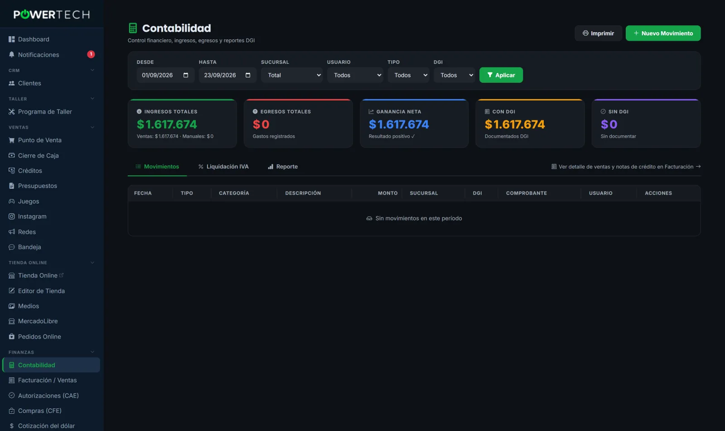The image size is (725, 431).
Task: Open Bandeja chat icon
Action: pos(12,247)
